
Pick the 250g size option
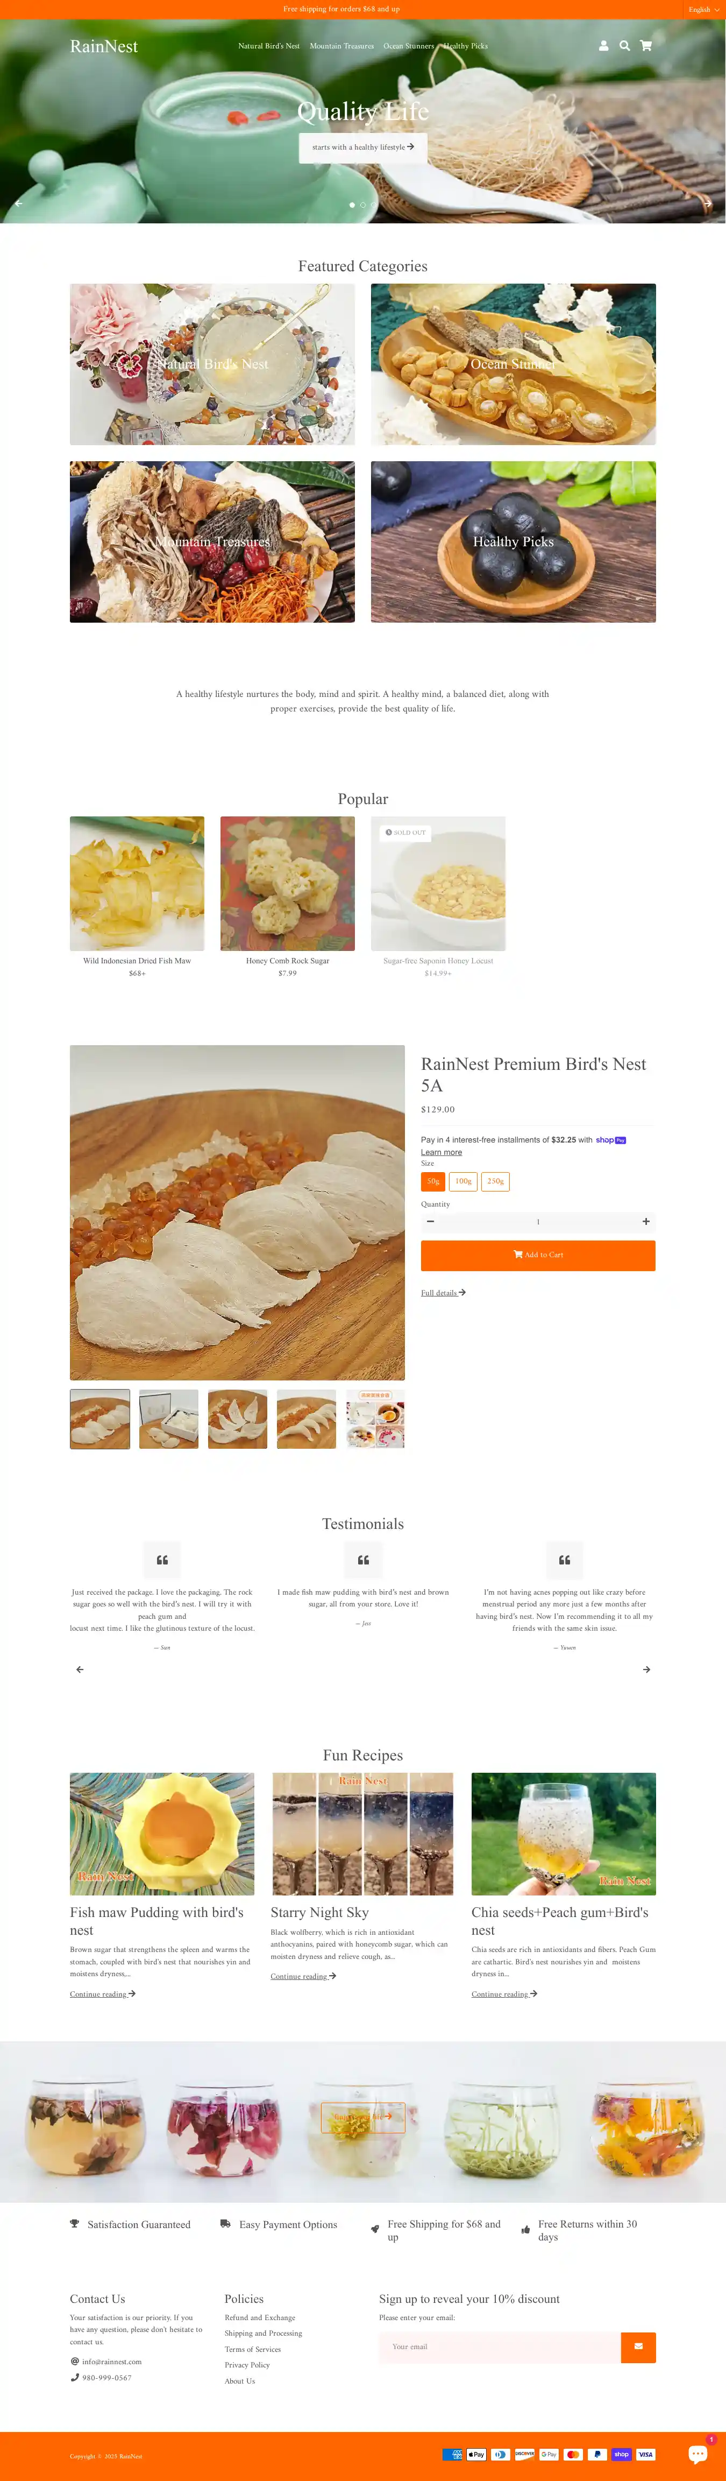[x=495, y=1181]
